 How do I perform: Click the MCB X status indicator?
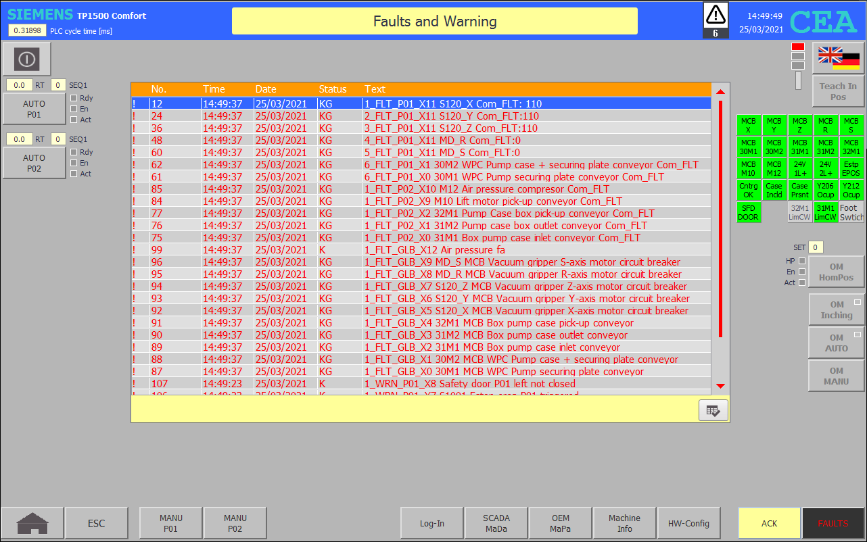click(x=748, y=125)
